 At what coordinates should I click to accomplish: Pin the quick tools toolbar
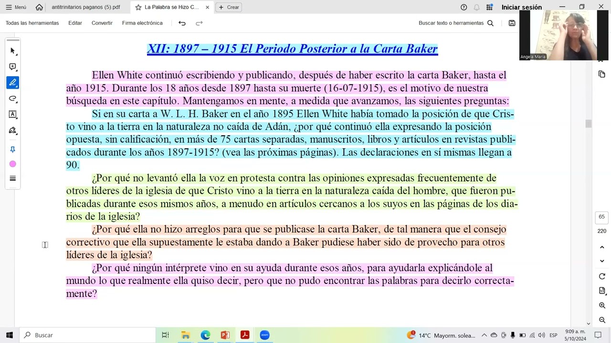click(13, 149)
